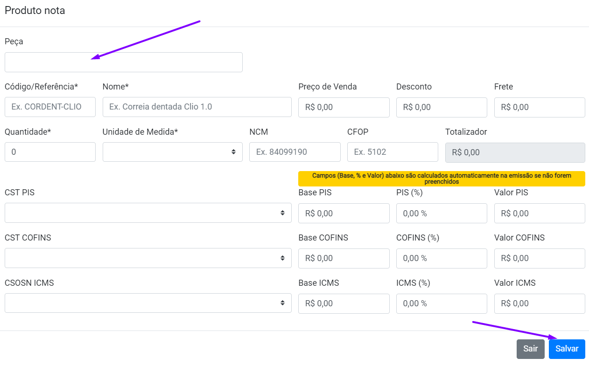Screen dimensions: 589x365
Task: Click the Valor COFINS field
Action: pos(539,258)
